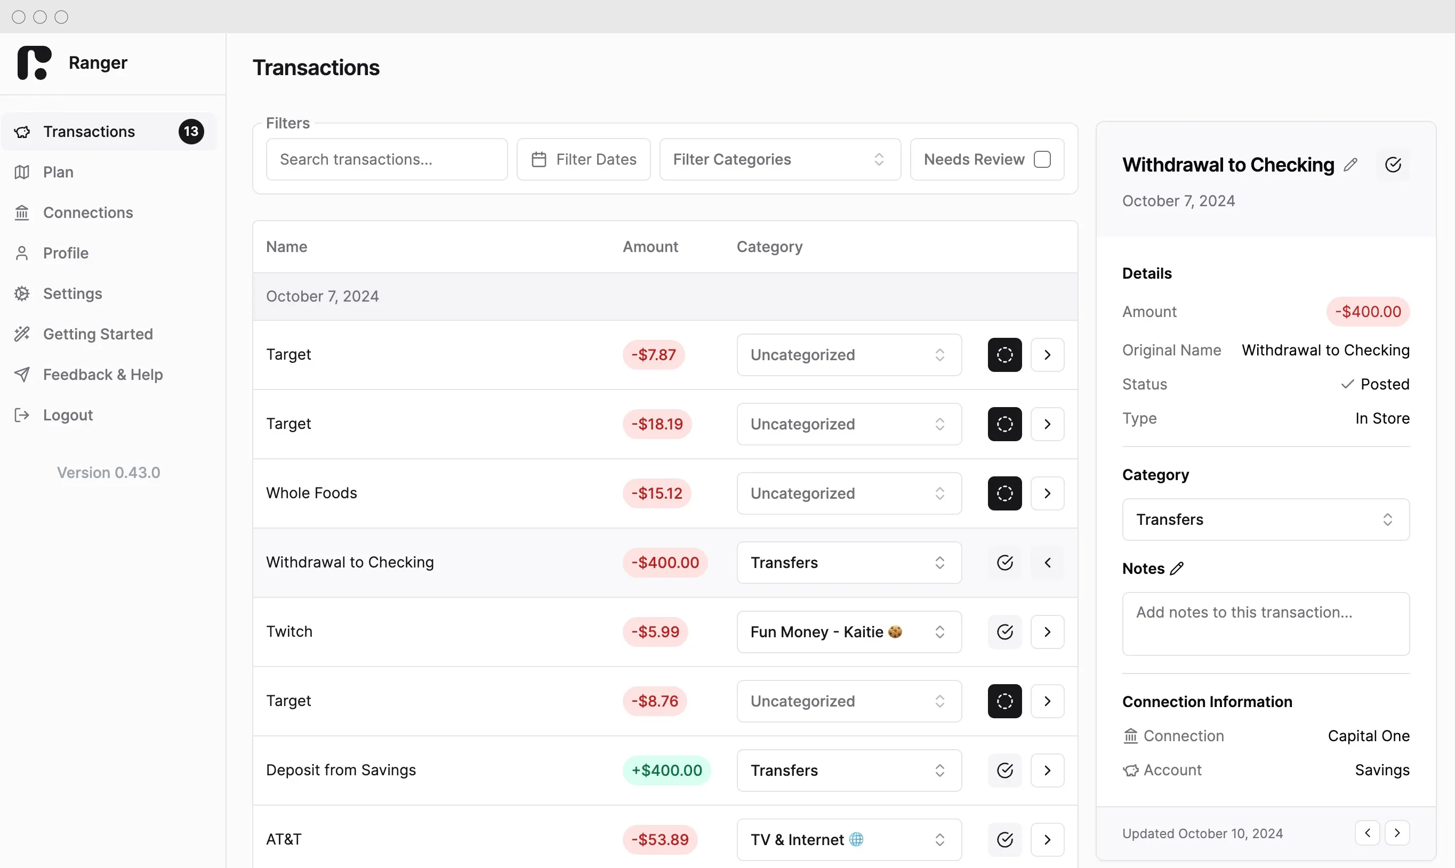Click the unreviewed dot icon on Target first row
The width and height of the screenshot is (1455, 868).
1003,354
